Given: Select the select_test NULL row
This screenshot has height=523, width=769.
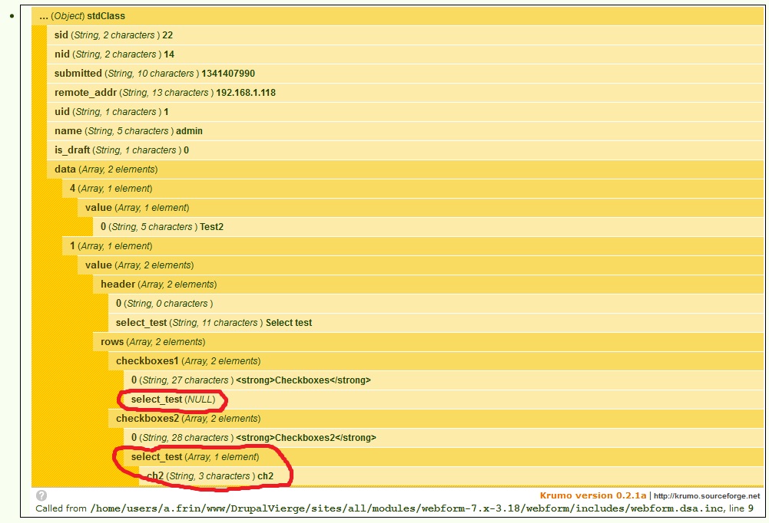Looking at the screenshot, I should click(x=444, y=400).
